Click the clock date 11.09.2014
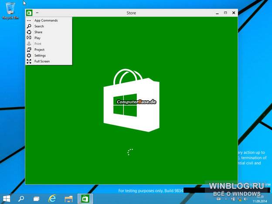Viewport: 272px width, 204px height. point(260,201)
